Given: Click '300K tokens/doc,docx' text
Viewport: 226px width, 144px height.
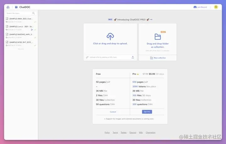Looking at the screenshot, I should 144,86.
